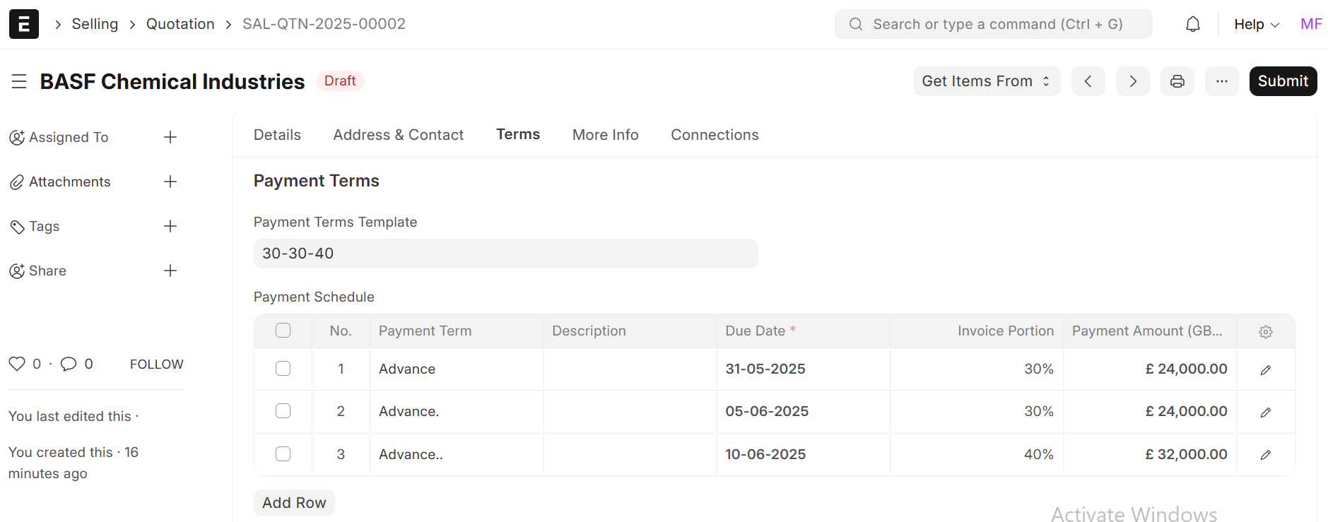Click the Payment Terms Template field

(x=505, y=254)
